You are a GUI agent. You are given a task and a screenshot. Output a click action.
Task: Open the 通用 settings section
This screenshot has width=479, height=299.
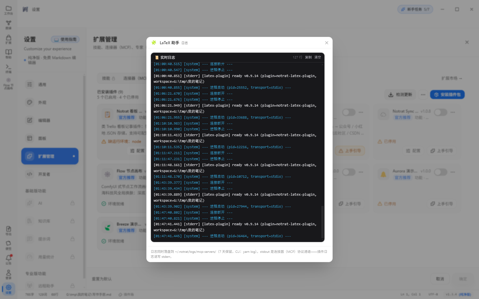50,85
